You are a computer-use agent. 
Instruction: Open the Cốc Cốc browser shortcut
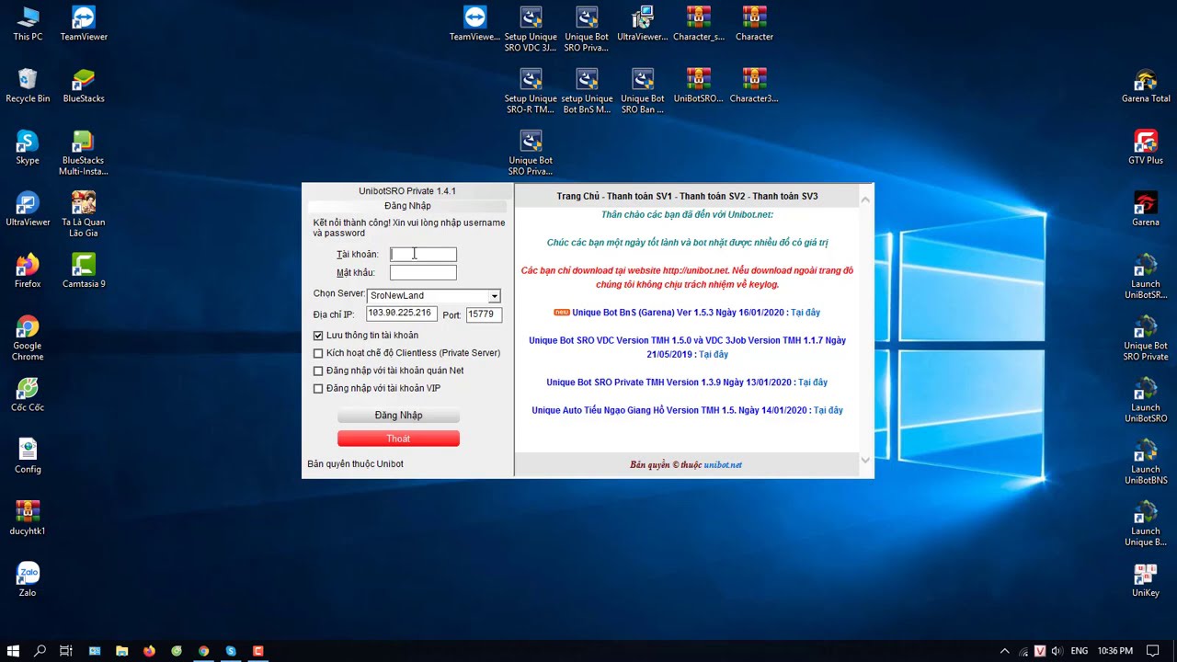[28, 394]
